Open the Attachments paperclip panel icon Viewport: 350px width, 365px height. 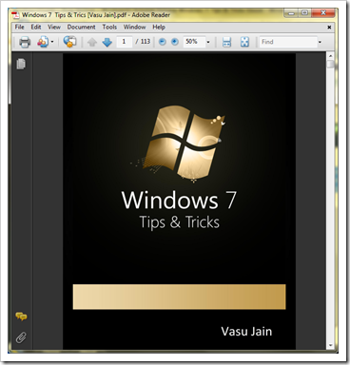(21, 337)
